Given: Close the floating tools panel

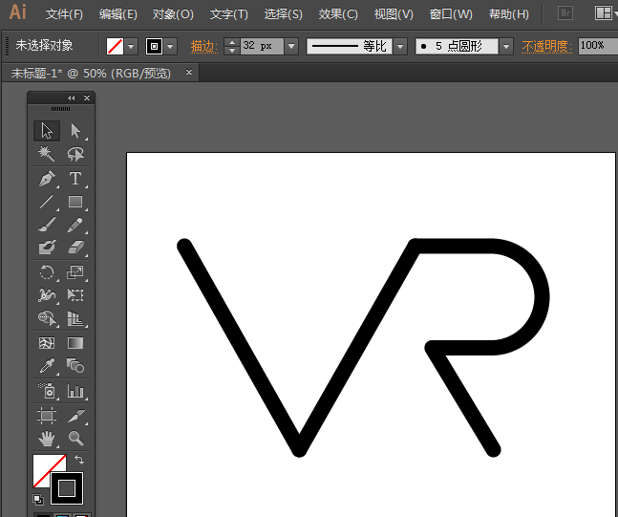Looking at the screenshot, I should pyautogui.click(x=87, y=97).
